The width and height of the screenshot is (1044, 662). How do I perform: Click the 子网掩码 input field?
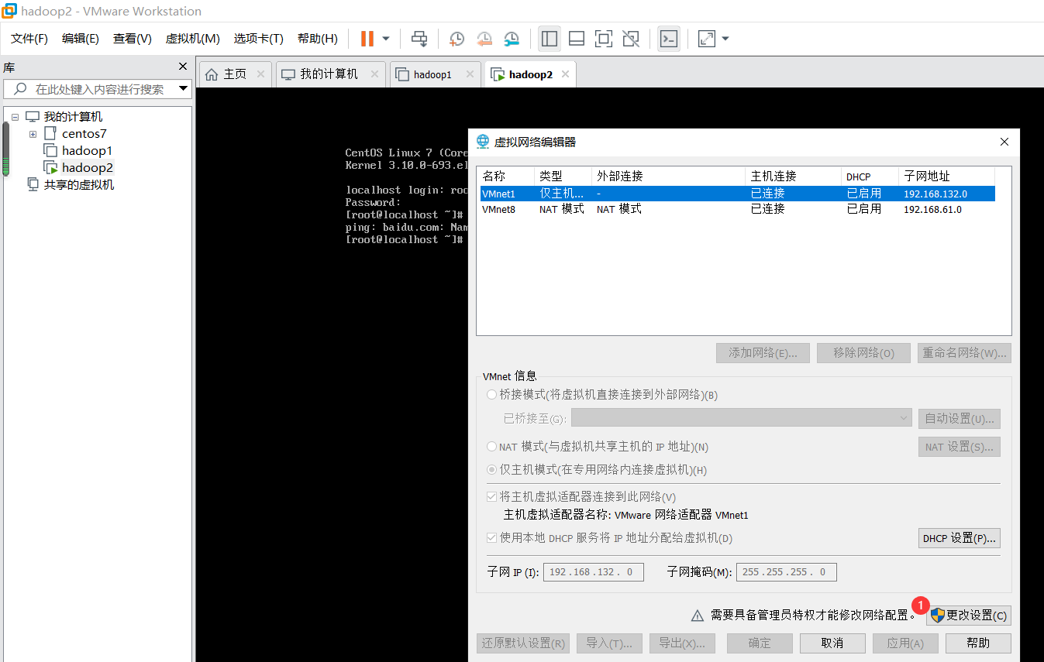click(786, 572)
